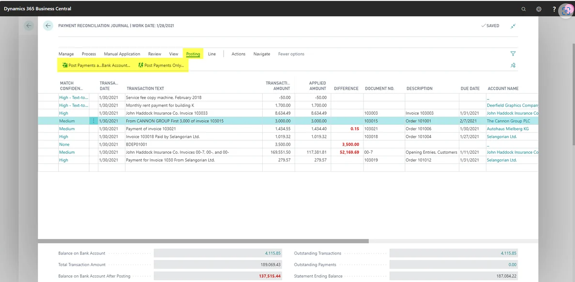Click difference value 52,169.69
Screen dimensions: 575x282
(349, 152)
